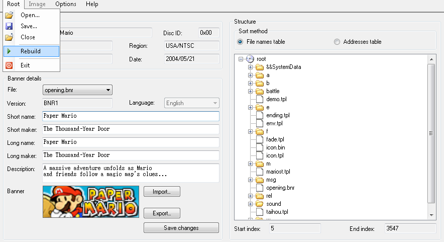Image resolution: width=444 pixels, height=242 pixels.
Task: Click the Short name input field
Action: tap(131, 116)
